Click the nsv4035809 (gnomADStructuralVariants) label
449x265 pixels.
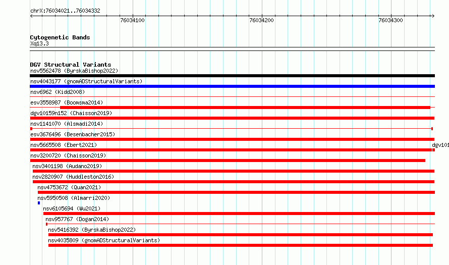[104, 240]
